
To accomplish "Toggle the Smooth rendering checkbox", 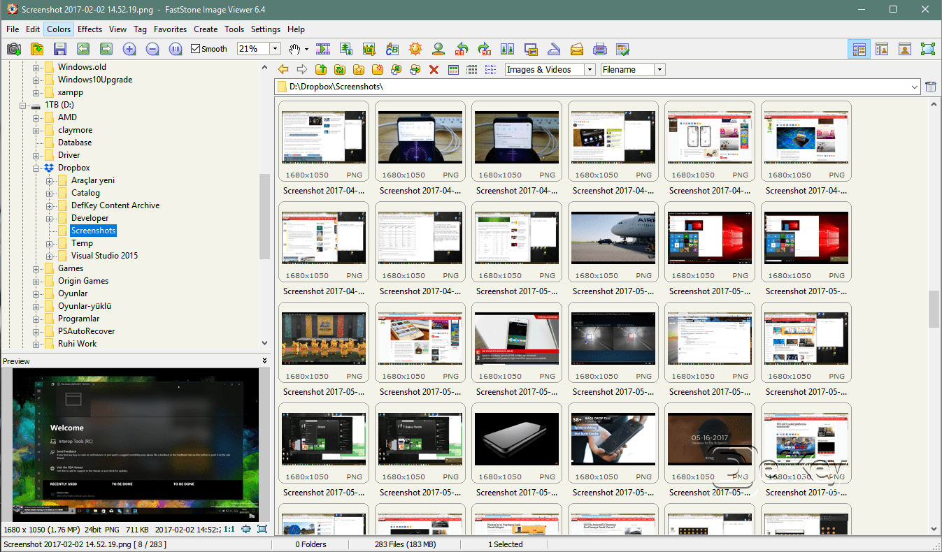I will [196, 48].
